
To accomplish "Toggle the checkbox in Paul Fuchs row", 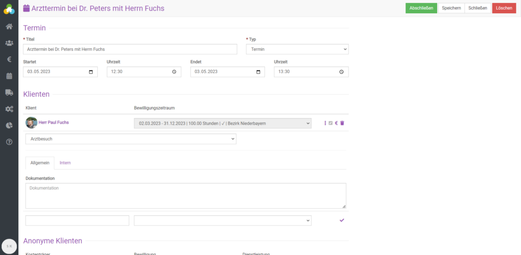I will tap(331, 123).
